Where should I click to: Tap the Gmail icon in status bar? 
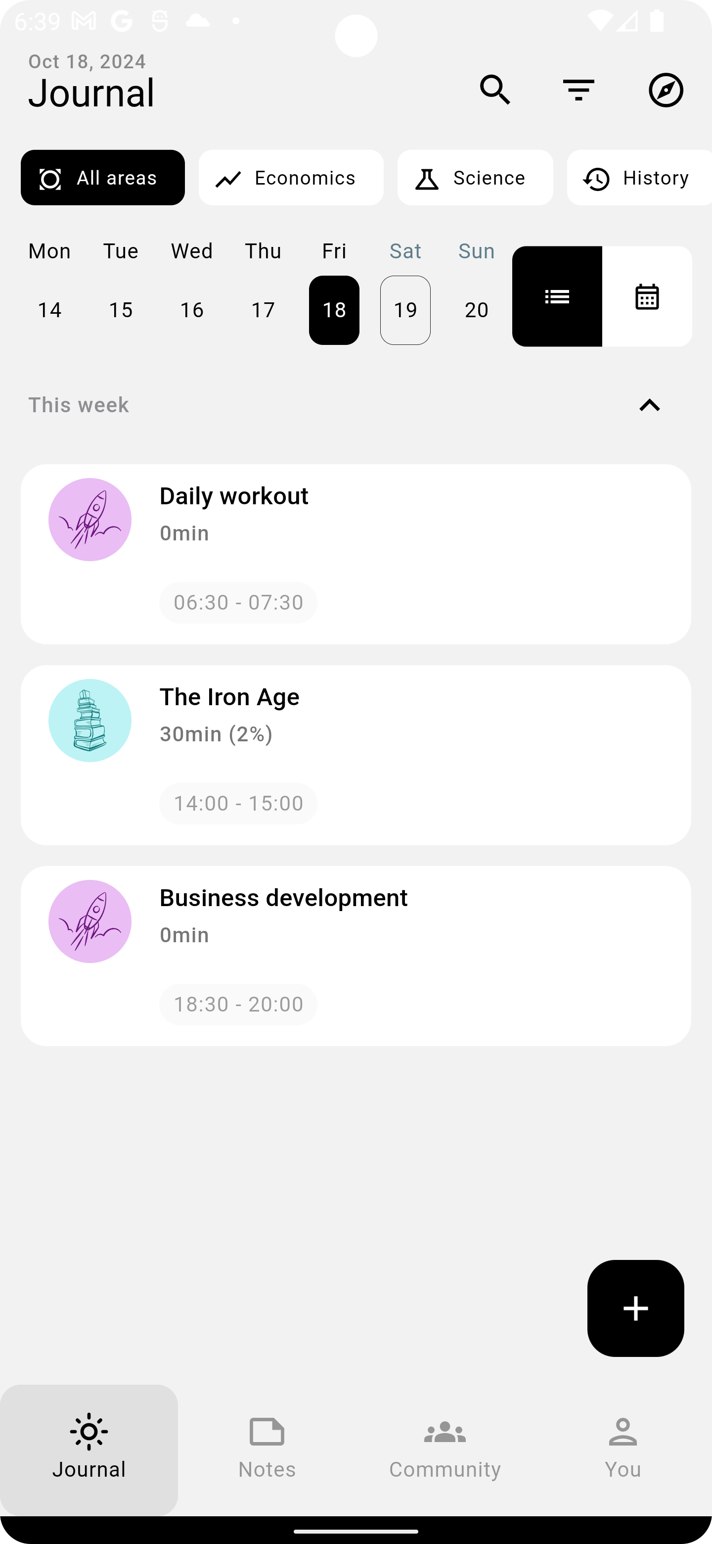point(83,22)
